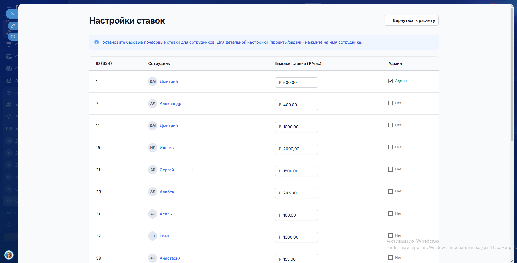Tick the admin checkbox for Сергей
Viewport: 517px width, 263px height.
pyautogui.click(x=391, y=169)
